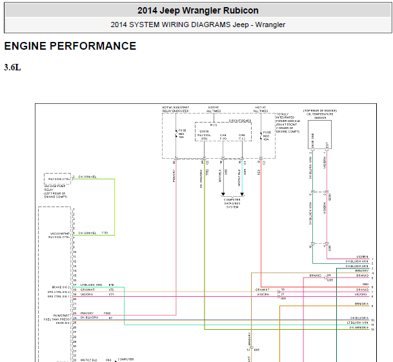This screenshot has height=362, width=393.
Task: Click the 'DK BLU/ORG' label at right pin 10
Action: click(x=359, y=318)
